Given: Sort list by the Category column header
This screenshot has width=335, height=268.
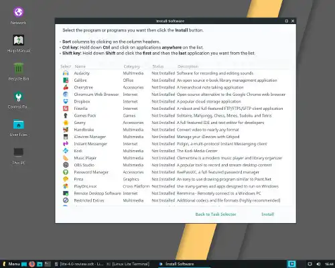Looking at the screenshot, I should (132, 66).
